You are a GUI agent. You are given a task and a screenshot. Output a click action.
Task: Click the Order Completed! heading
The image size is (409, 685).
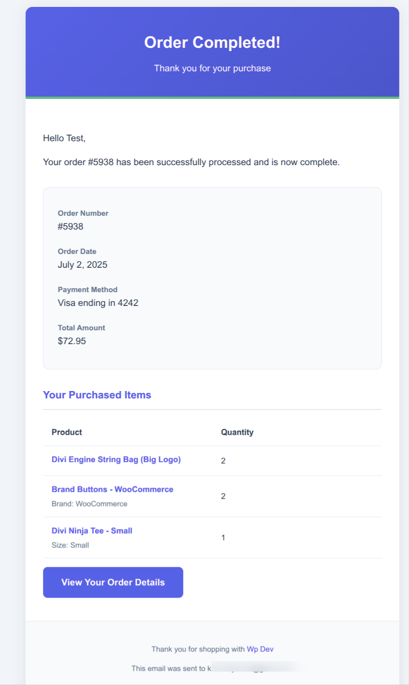tap(212, 42)
